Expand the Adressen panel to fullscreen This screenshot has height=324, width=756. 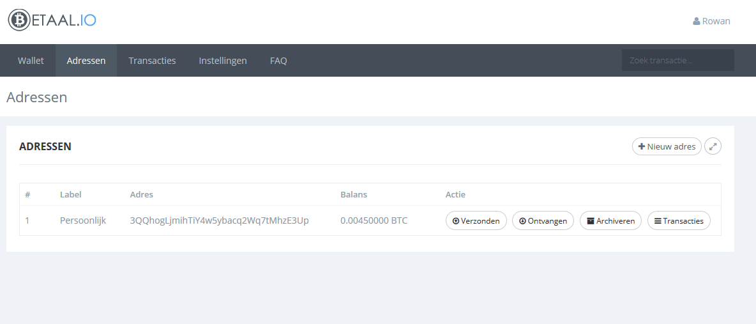coord(713,146)
